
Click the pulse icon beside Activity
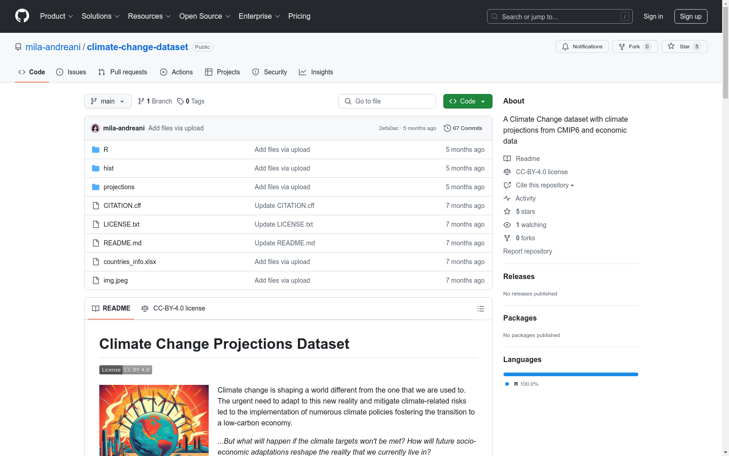point(507,198)
